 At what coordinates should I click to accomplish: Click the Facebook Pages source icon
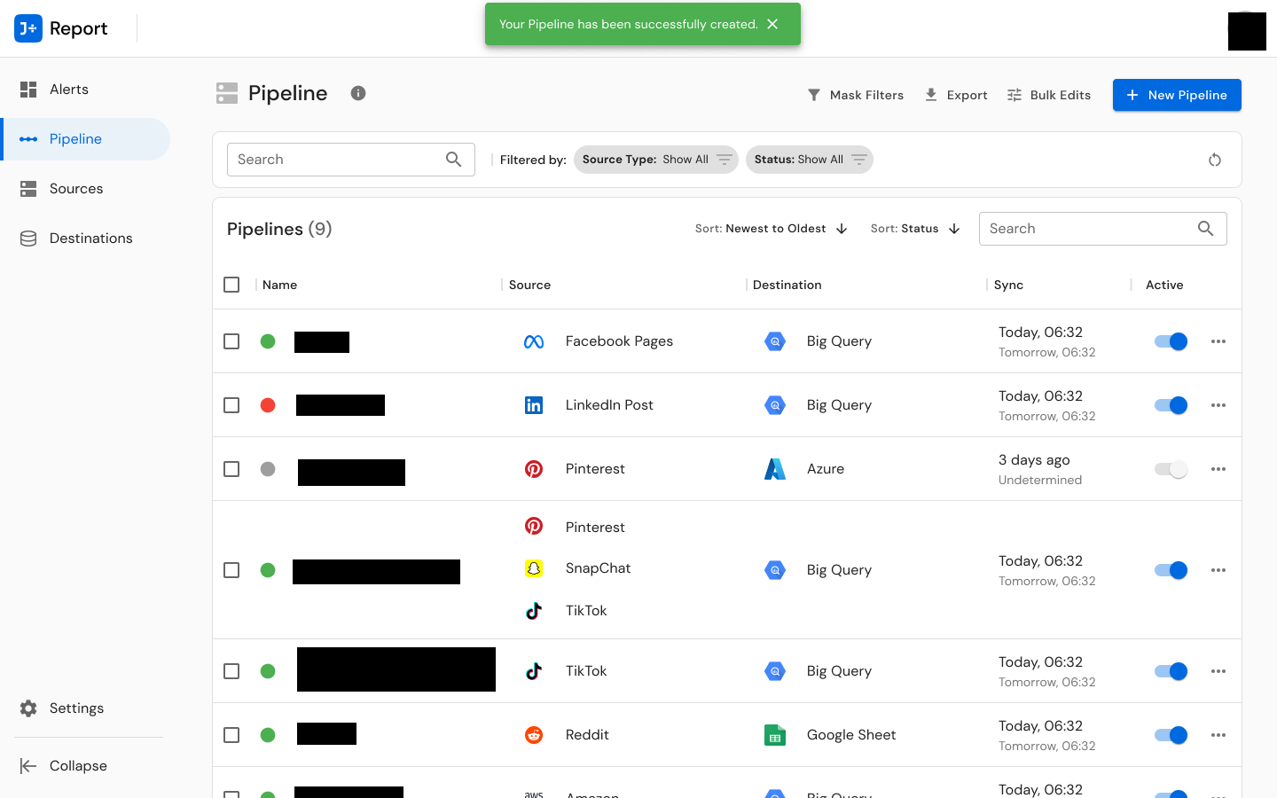pyautogui.click(x=535, y=340)
